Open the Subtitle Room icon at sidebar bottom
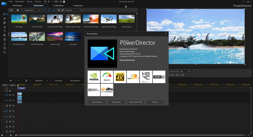 [5, 52]
